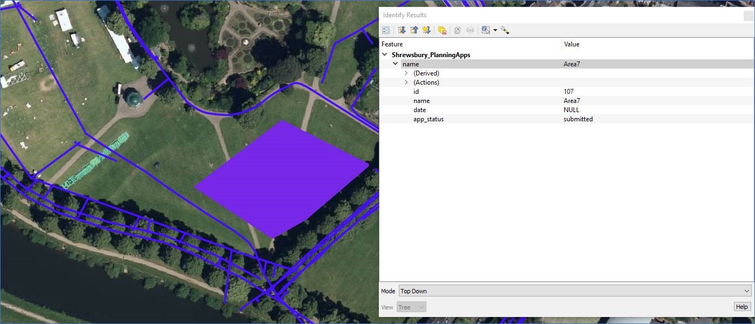This screenshot has width=755, height=324.
Task: Open identify mode dropdown arrow
Action: click(495, 30)
